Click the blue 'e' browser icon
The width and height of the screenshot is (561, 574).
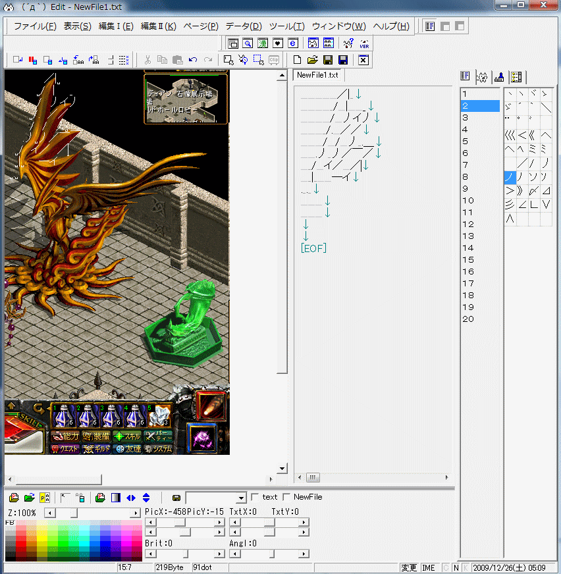click(x=292, y=43)
